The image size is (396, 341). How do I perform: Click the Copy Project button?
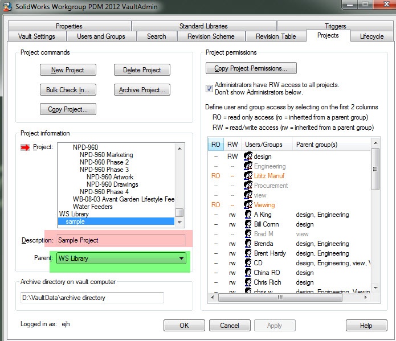point(68,109)
